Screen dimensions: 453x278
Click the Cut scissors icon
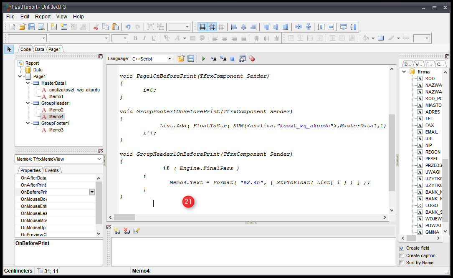click(x=96, y=27)
